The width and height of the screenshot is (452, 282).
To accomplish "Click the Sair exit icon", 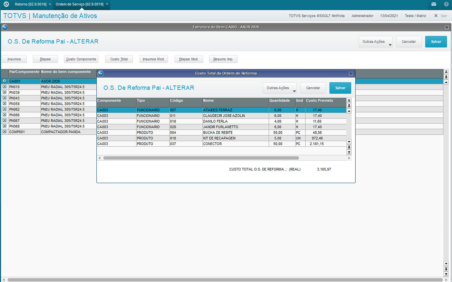I will tap(436, 16).
